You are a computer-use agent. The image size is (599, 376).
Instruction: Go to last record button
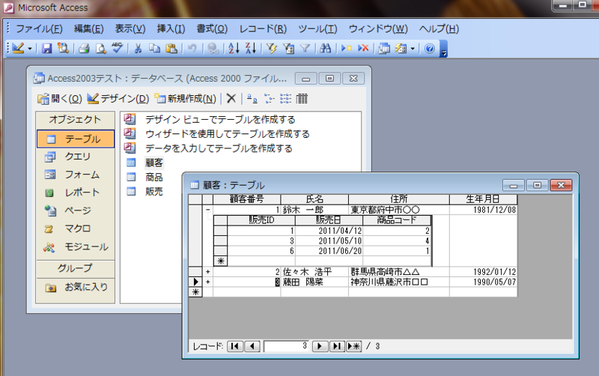click(x=337, y=346)
